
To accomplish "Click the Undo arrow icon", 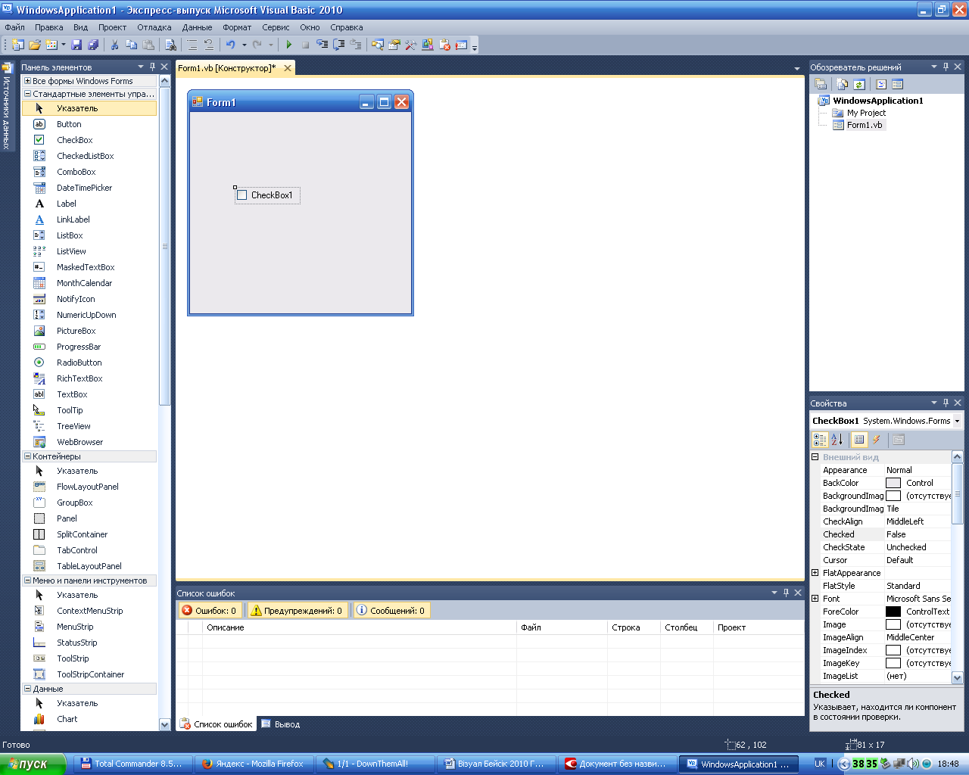I will 230,45.
